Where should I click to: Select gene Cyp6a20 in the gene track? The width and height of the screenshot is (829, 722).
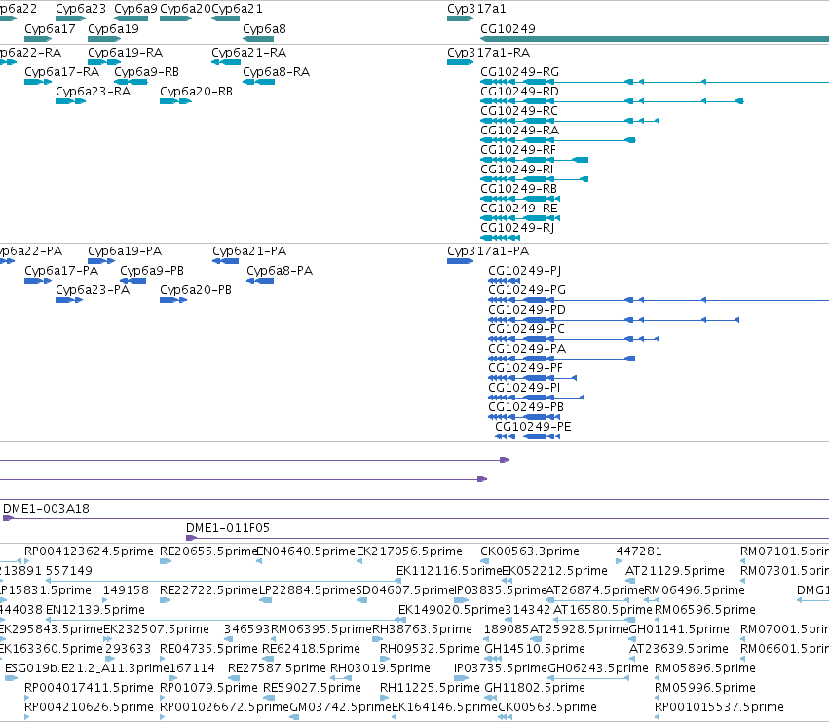point(185,9)
